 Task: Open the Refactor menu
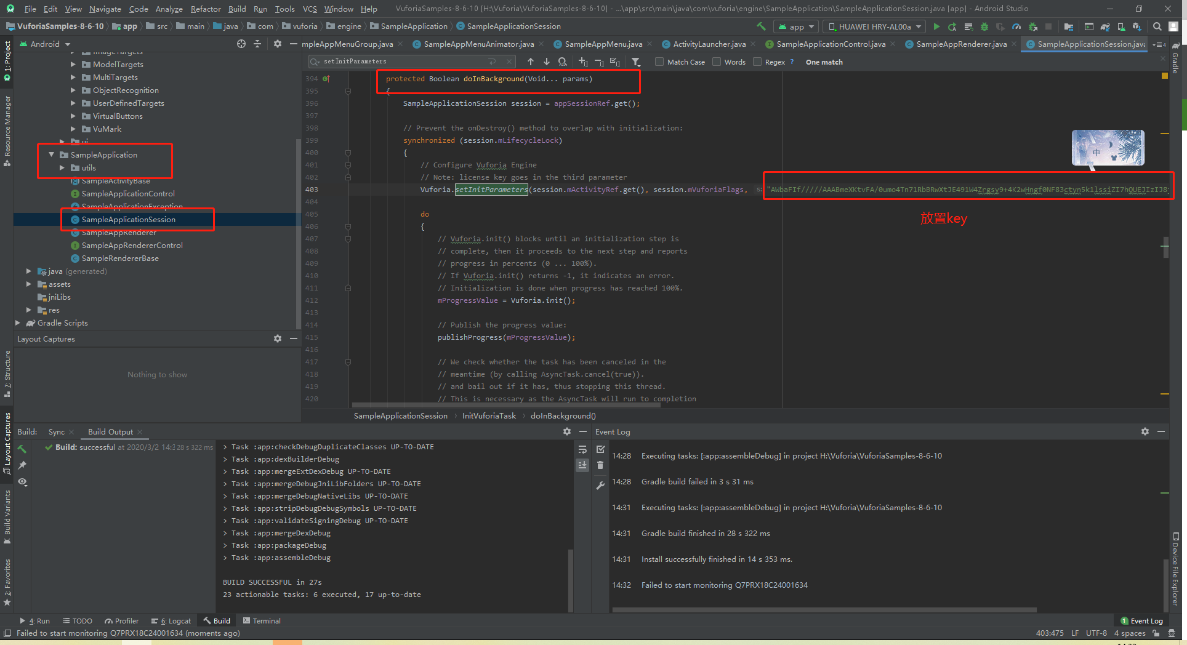[205, 9]
